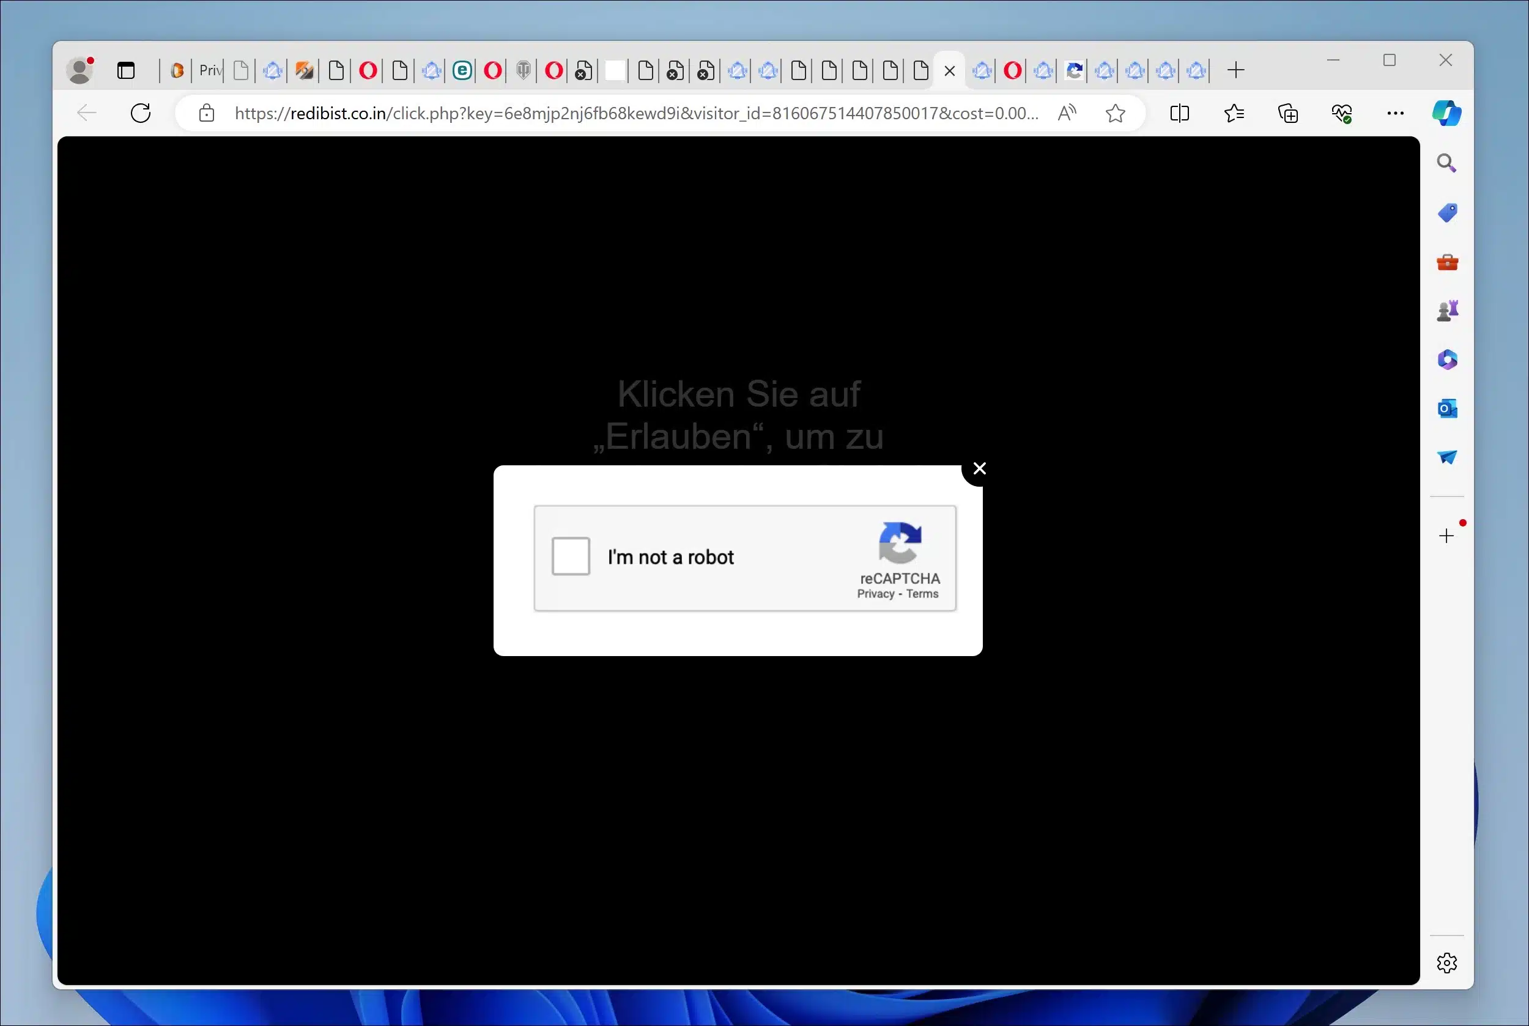Launch Copilot from the toolbar

pos(1446,113)
